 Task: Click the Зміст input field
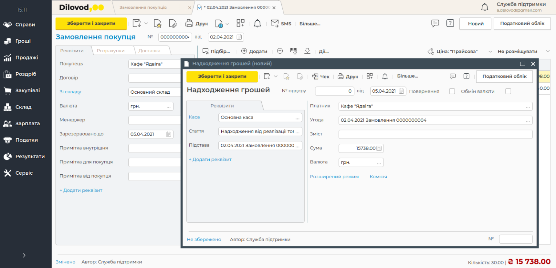point(435,134)
